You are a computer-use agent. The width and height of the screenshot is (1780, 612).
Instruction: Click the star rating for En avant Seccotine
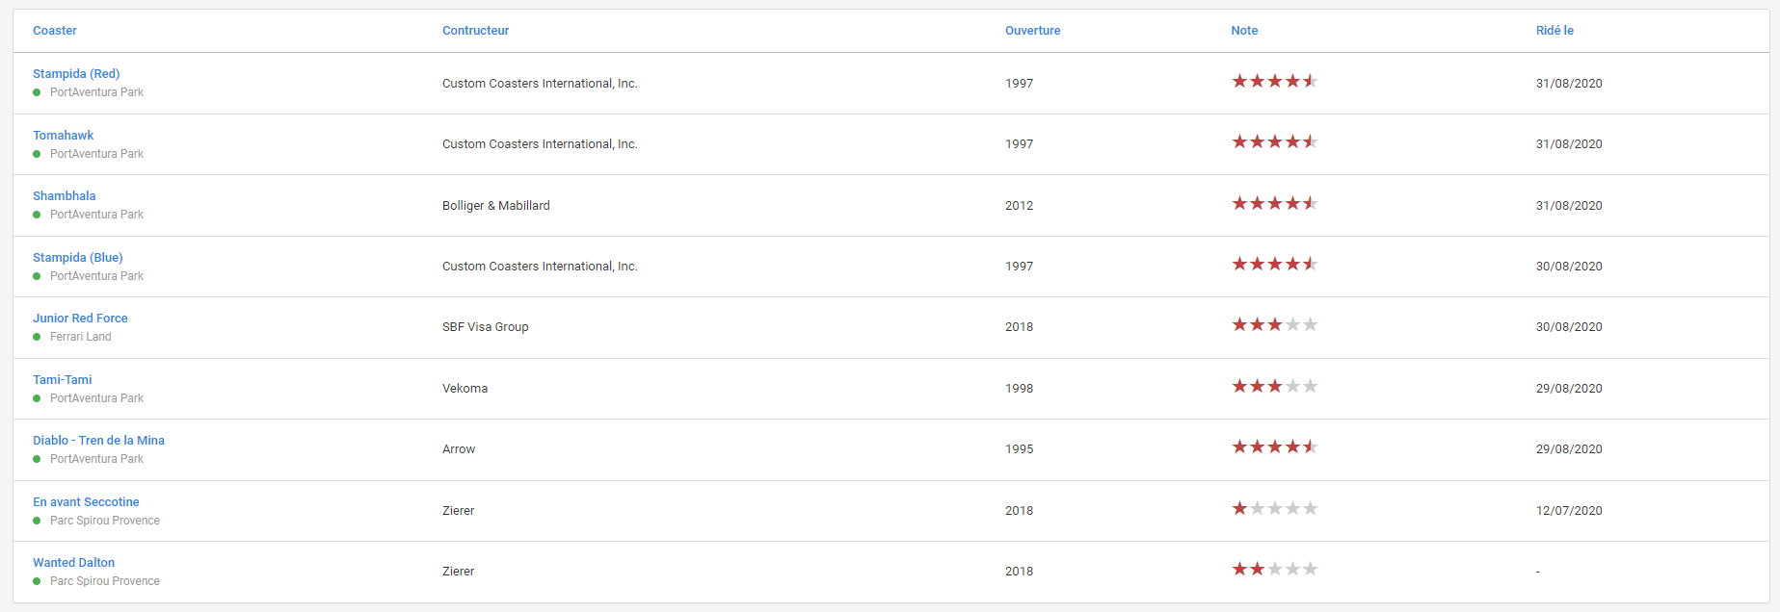click(1275, 508)
